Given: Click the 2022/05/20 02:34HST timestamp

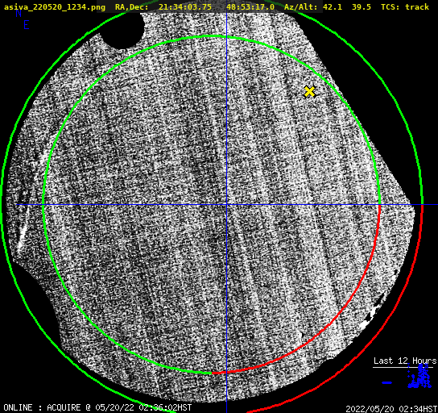Looking at the screenshot, I should click(x=391, y=409).
